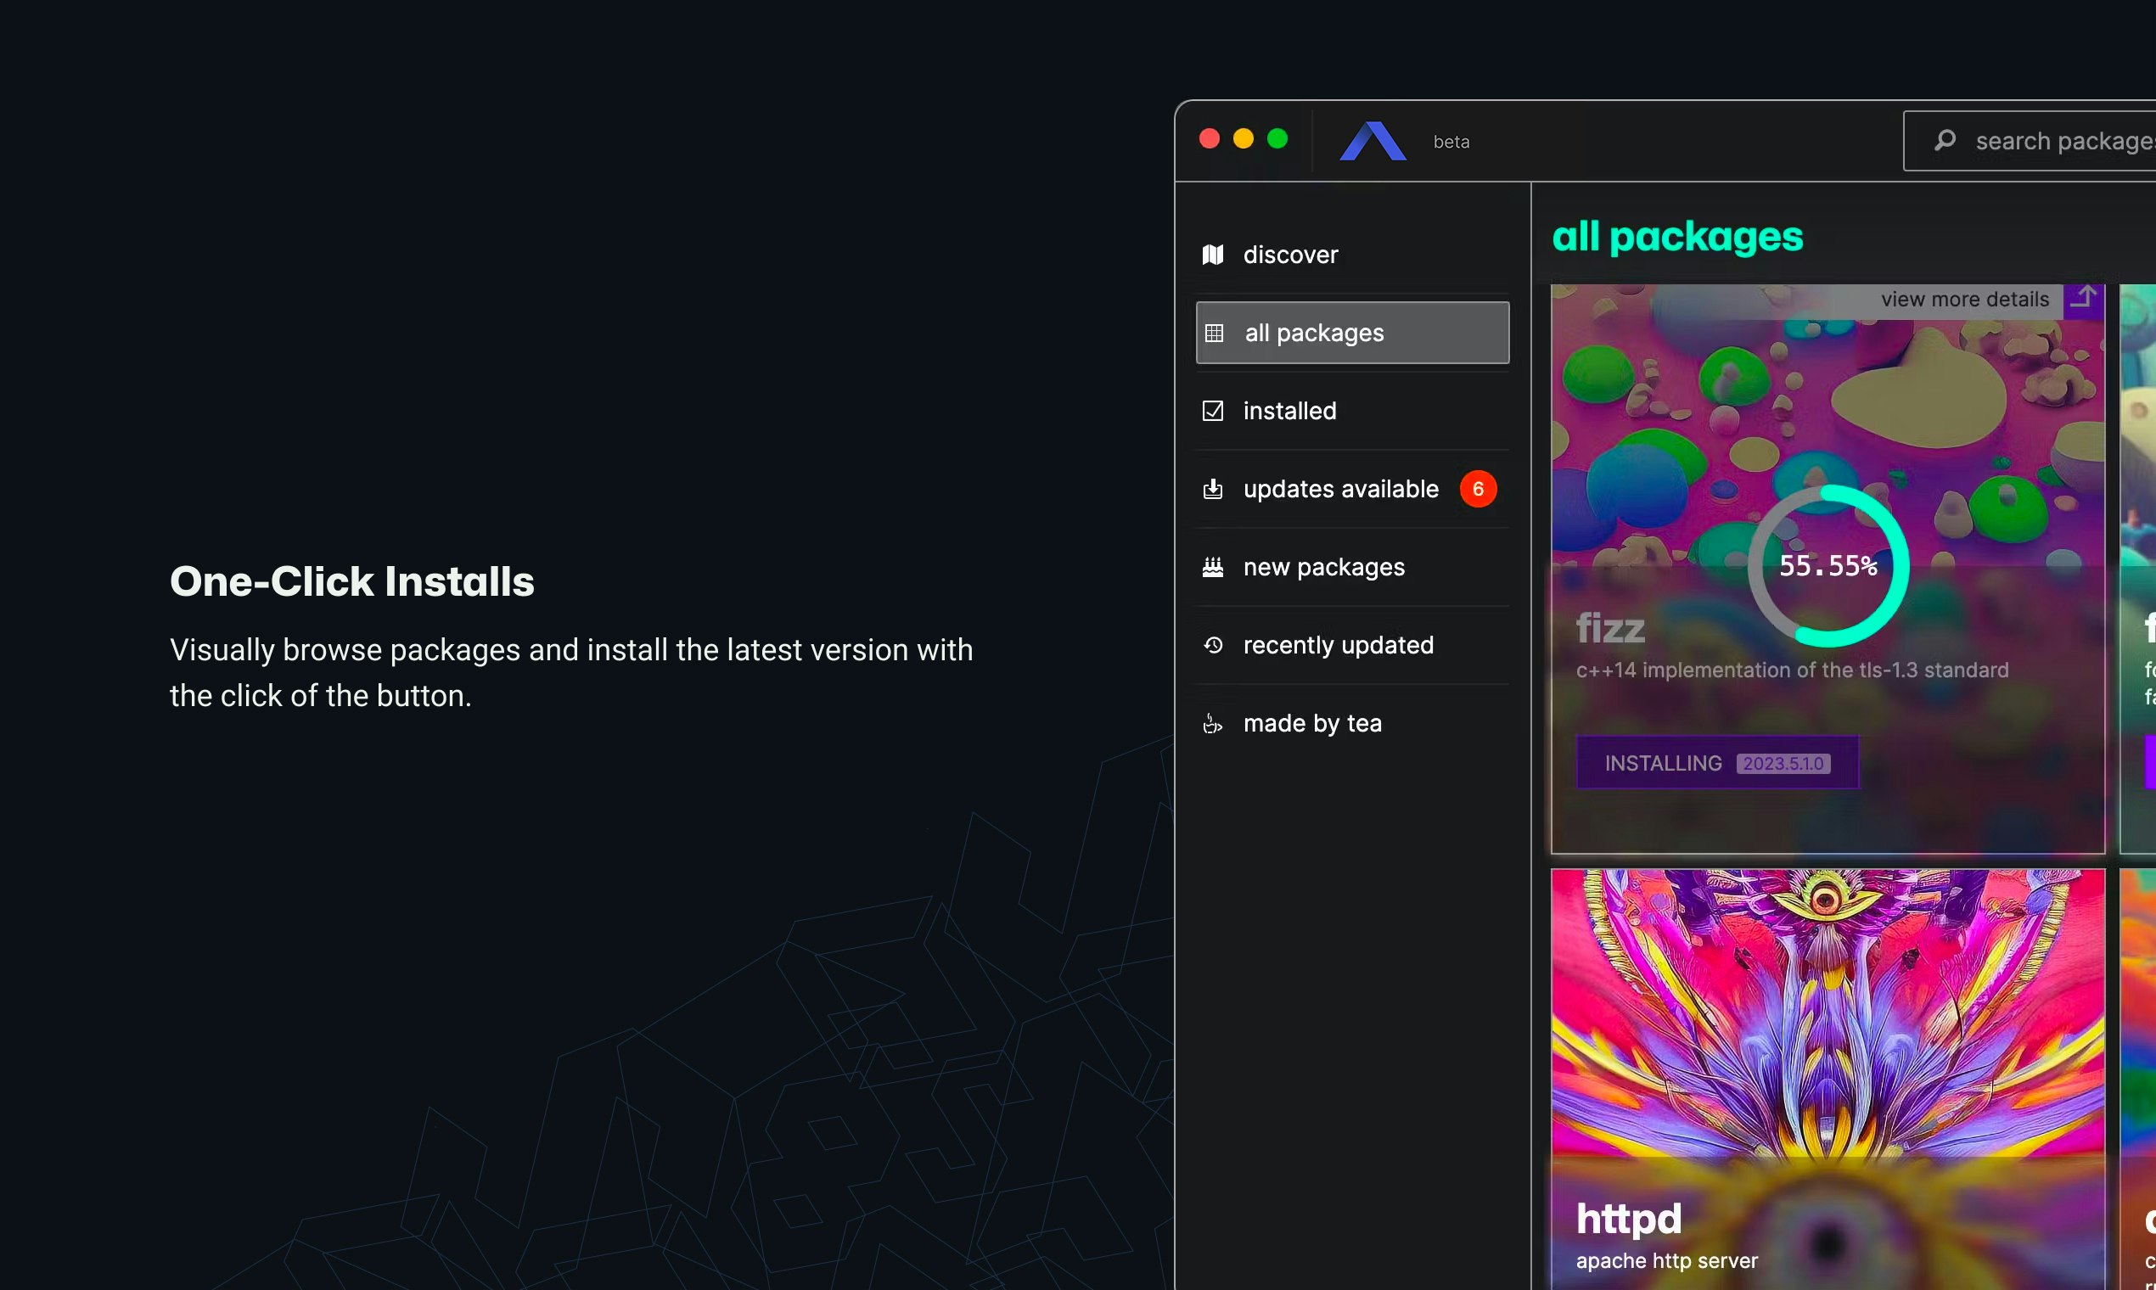This screenshot has width=2156, height=1290.
Task: Select the new packages menu item
Action: click(1323, 568)
